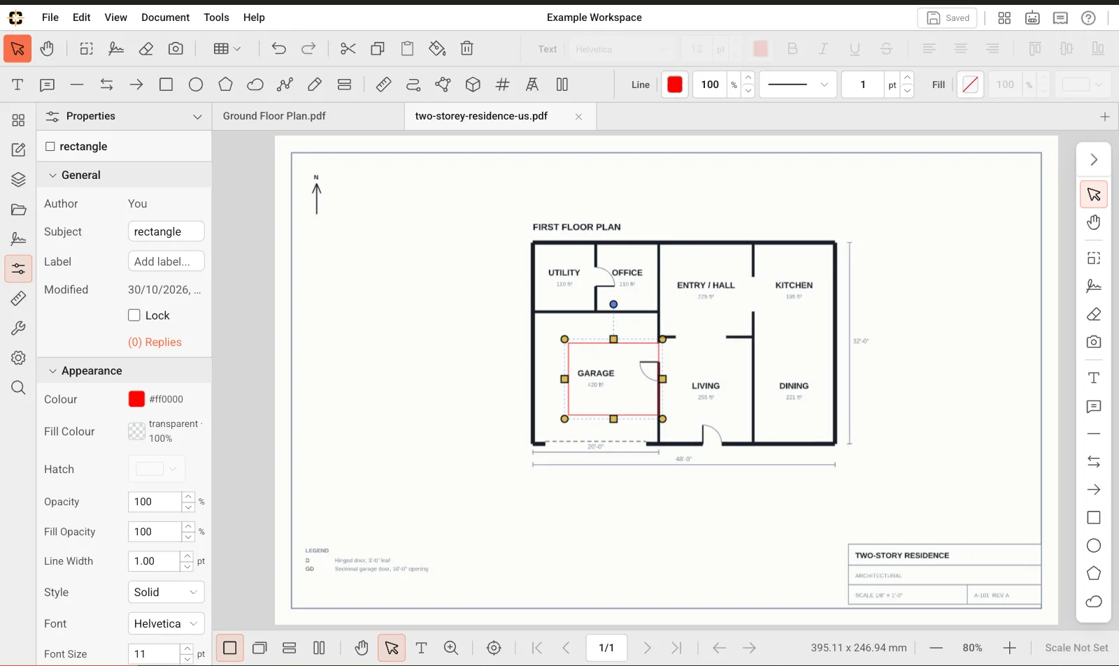Enable the Lock checkbox
The width and height of the screenshot is (1119, 666).
pos(134,315)
